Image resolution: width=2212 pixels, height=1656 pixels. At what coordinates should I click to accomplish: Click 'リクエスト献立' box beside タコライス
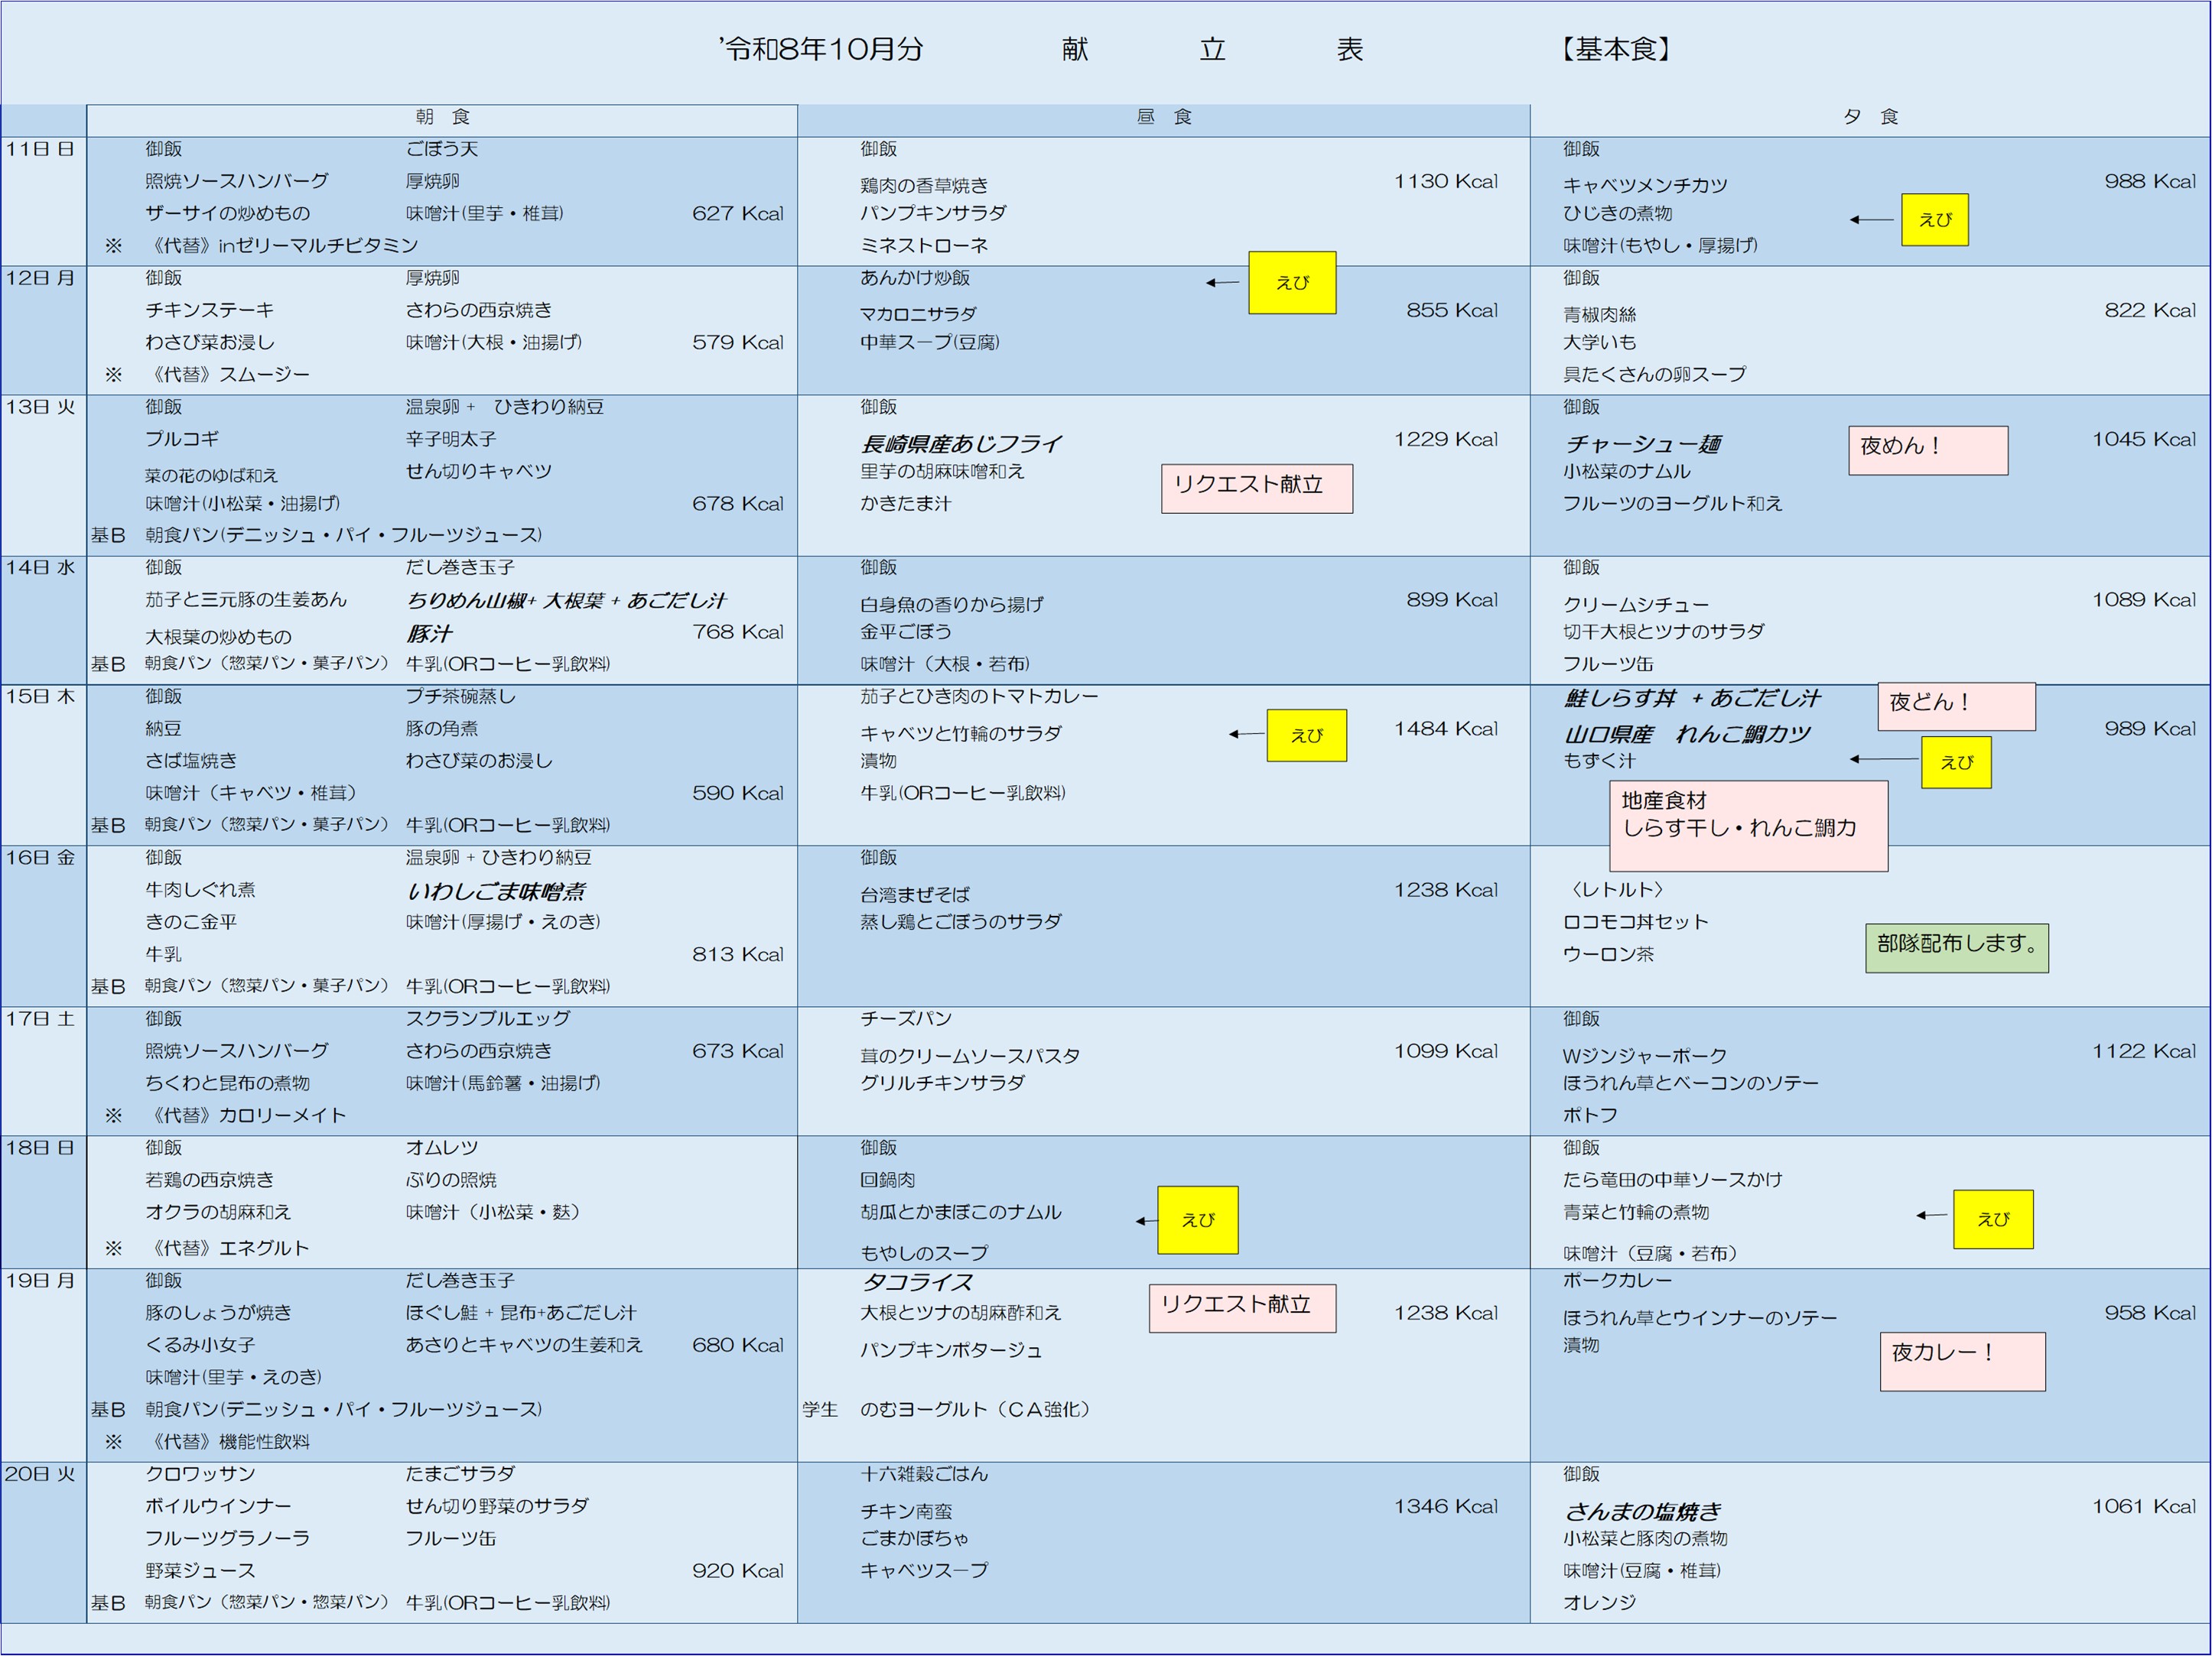tap(1242, 1308)
